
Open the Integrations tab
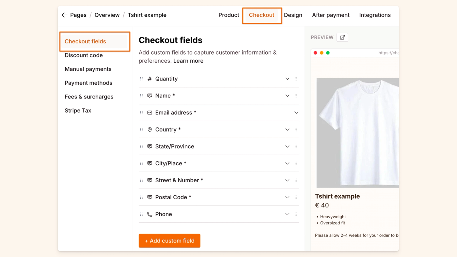[x=375, y=15]
